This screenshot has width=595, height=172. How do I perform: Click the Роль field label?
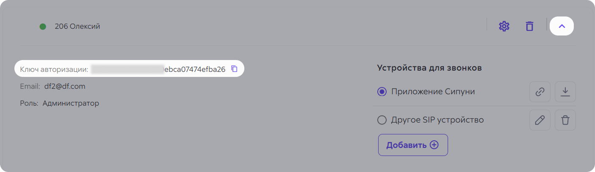(x=29, y=103)
